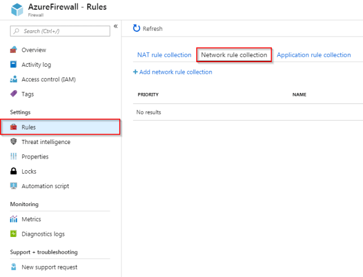Switch to Network rule collection tab
Image resolution: width=363 pixels, height=277 pixels.
[234, 55]
